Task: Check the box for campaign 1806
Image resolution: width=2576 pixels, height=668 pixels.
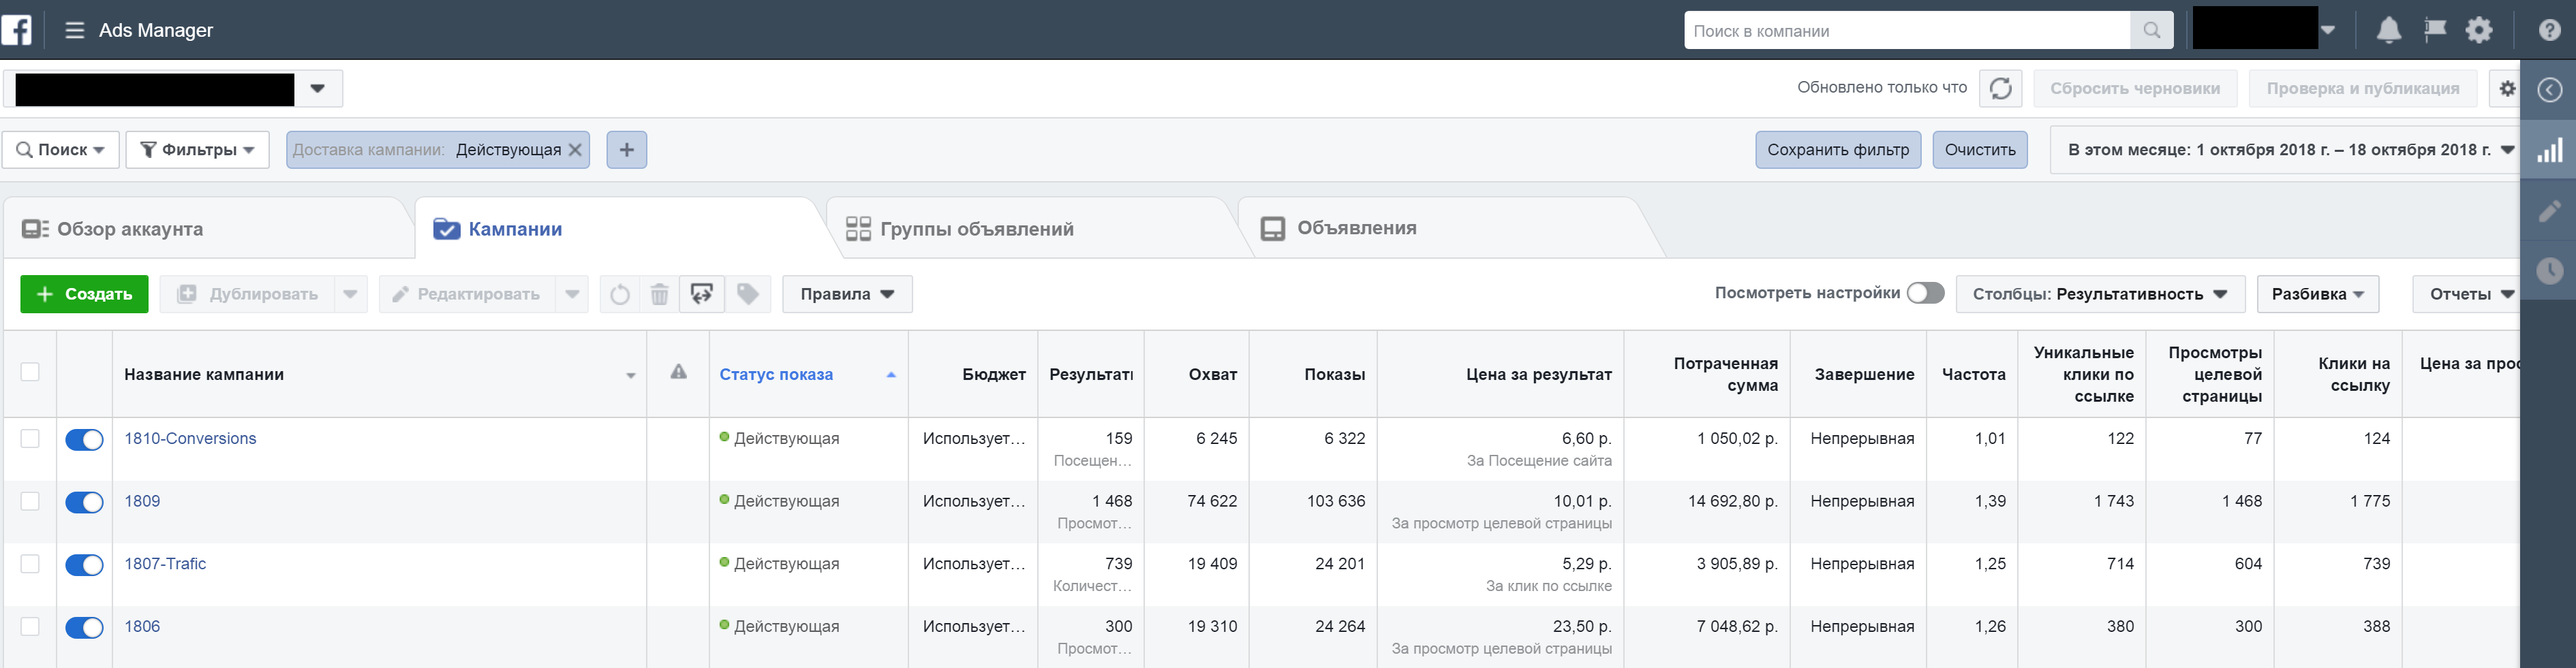Action: point(30,627)
